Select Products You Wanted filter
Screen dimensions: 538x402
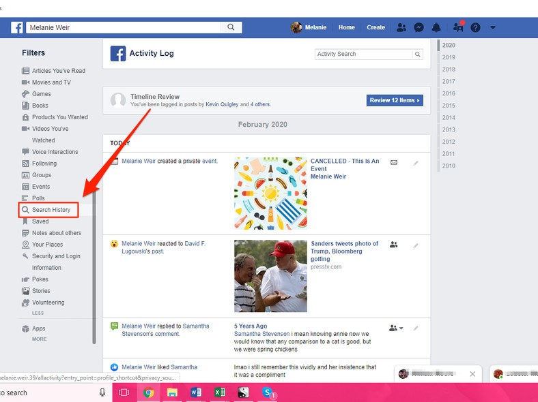[x=55, y=117]
